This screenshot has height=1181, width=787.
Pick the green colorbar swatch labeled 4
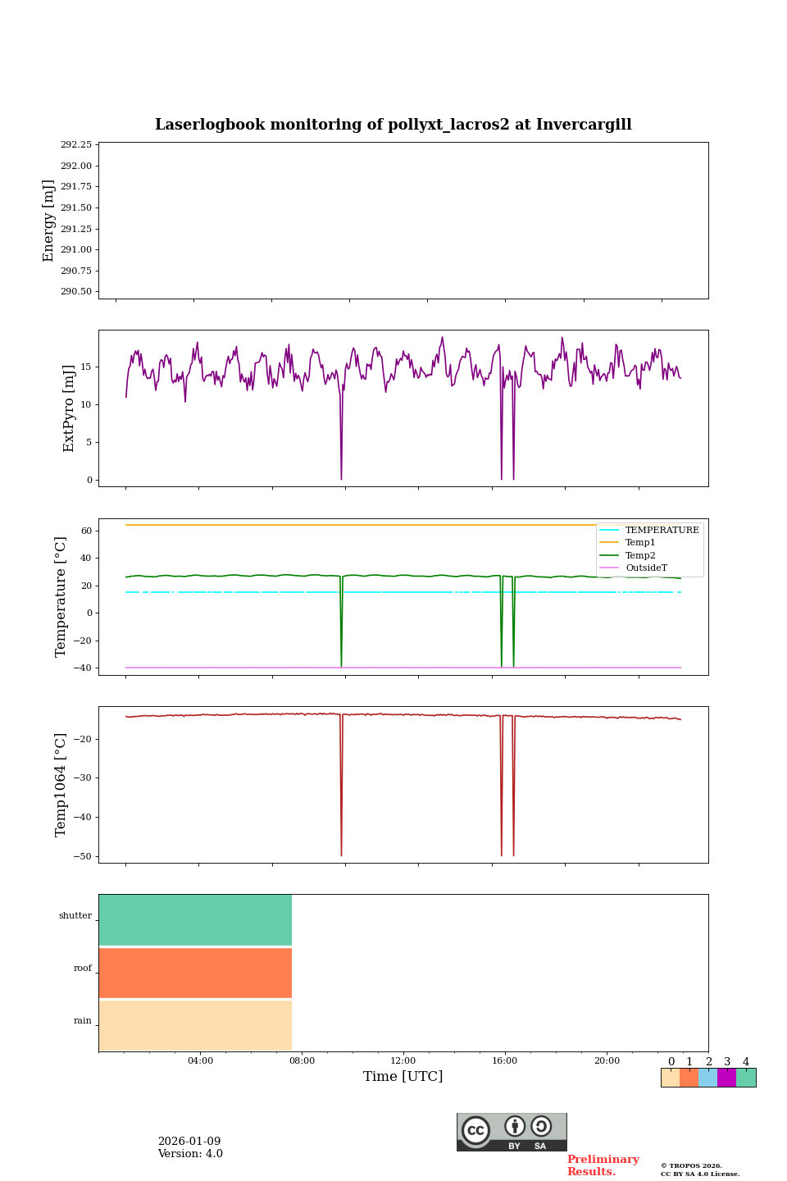(746, 1078)
